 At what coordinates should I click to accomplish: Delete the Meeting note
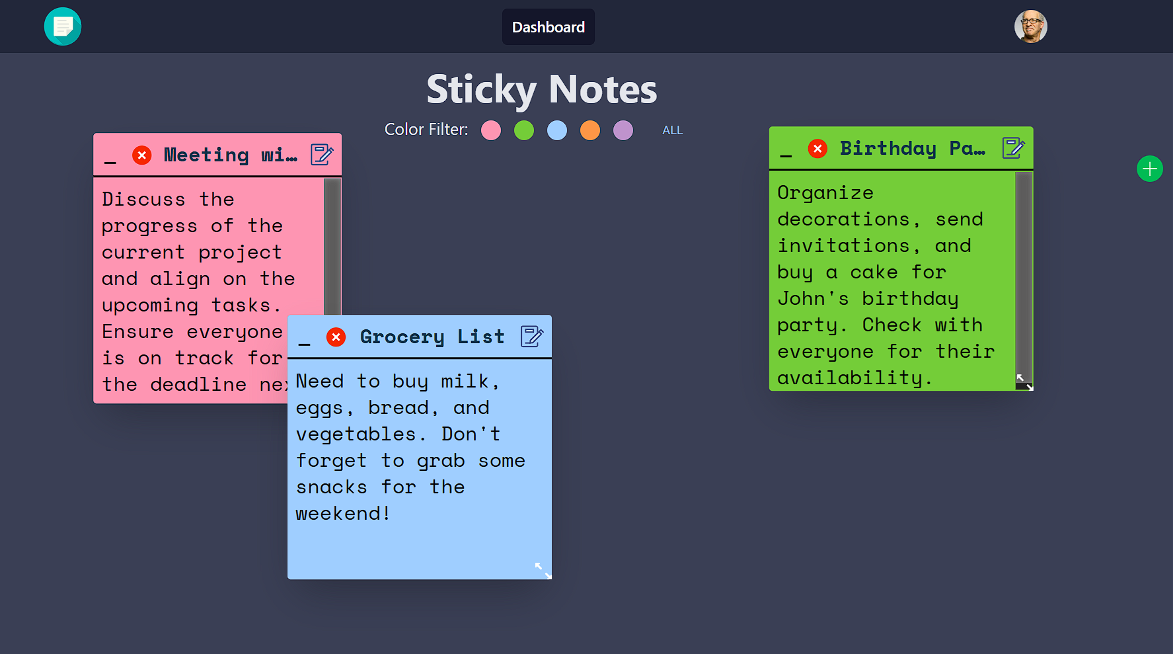142,155
